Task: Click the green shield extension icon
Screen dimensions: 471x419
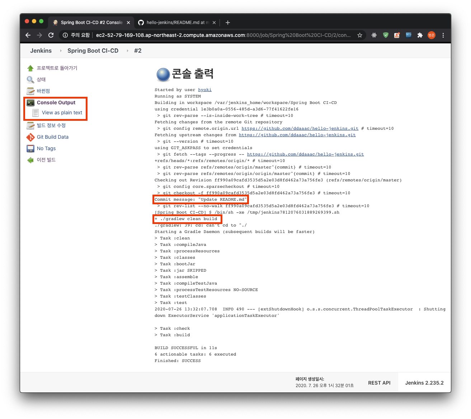Action: (x=386, y=35)
